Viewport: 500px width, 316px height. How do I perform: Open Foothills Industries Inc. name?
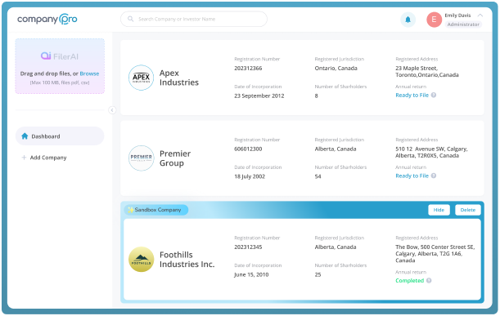(x=187, y=260)
